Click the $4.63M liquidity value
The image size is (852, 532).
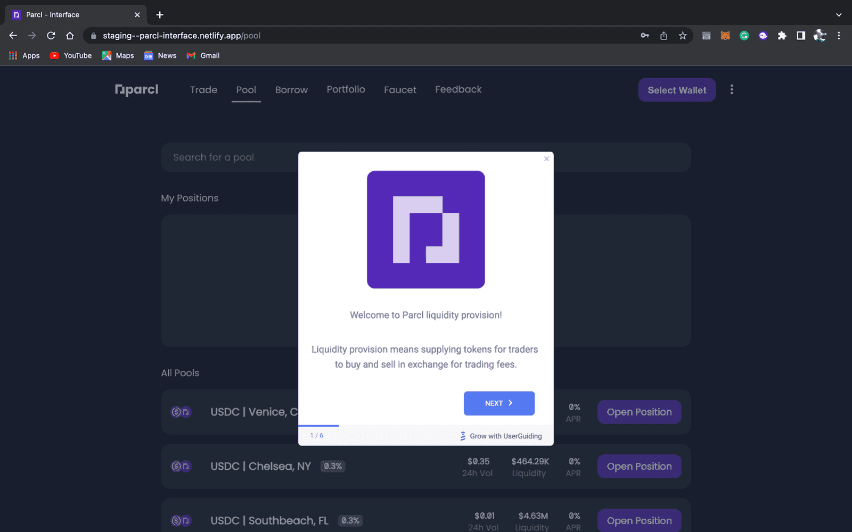point(533,516)
